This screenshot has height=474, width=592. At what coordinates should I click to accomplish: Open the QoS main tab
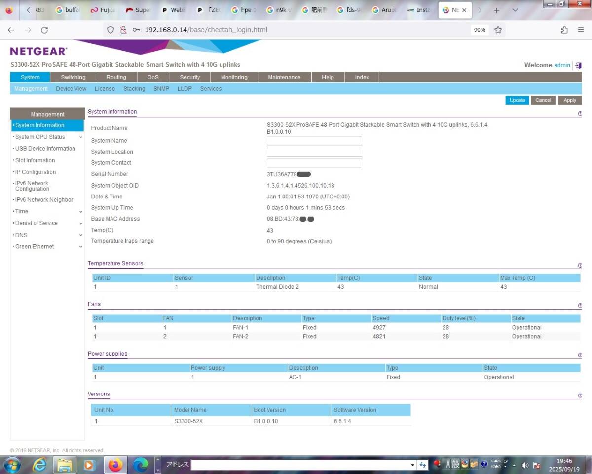(153, 77)
